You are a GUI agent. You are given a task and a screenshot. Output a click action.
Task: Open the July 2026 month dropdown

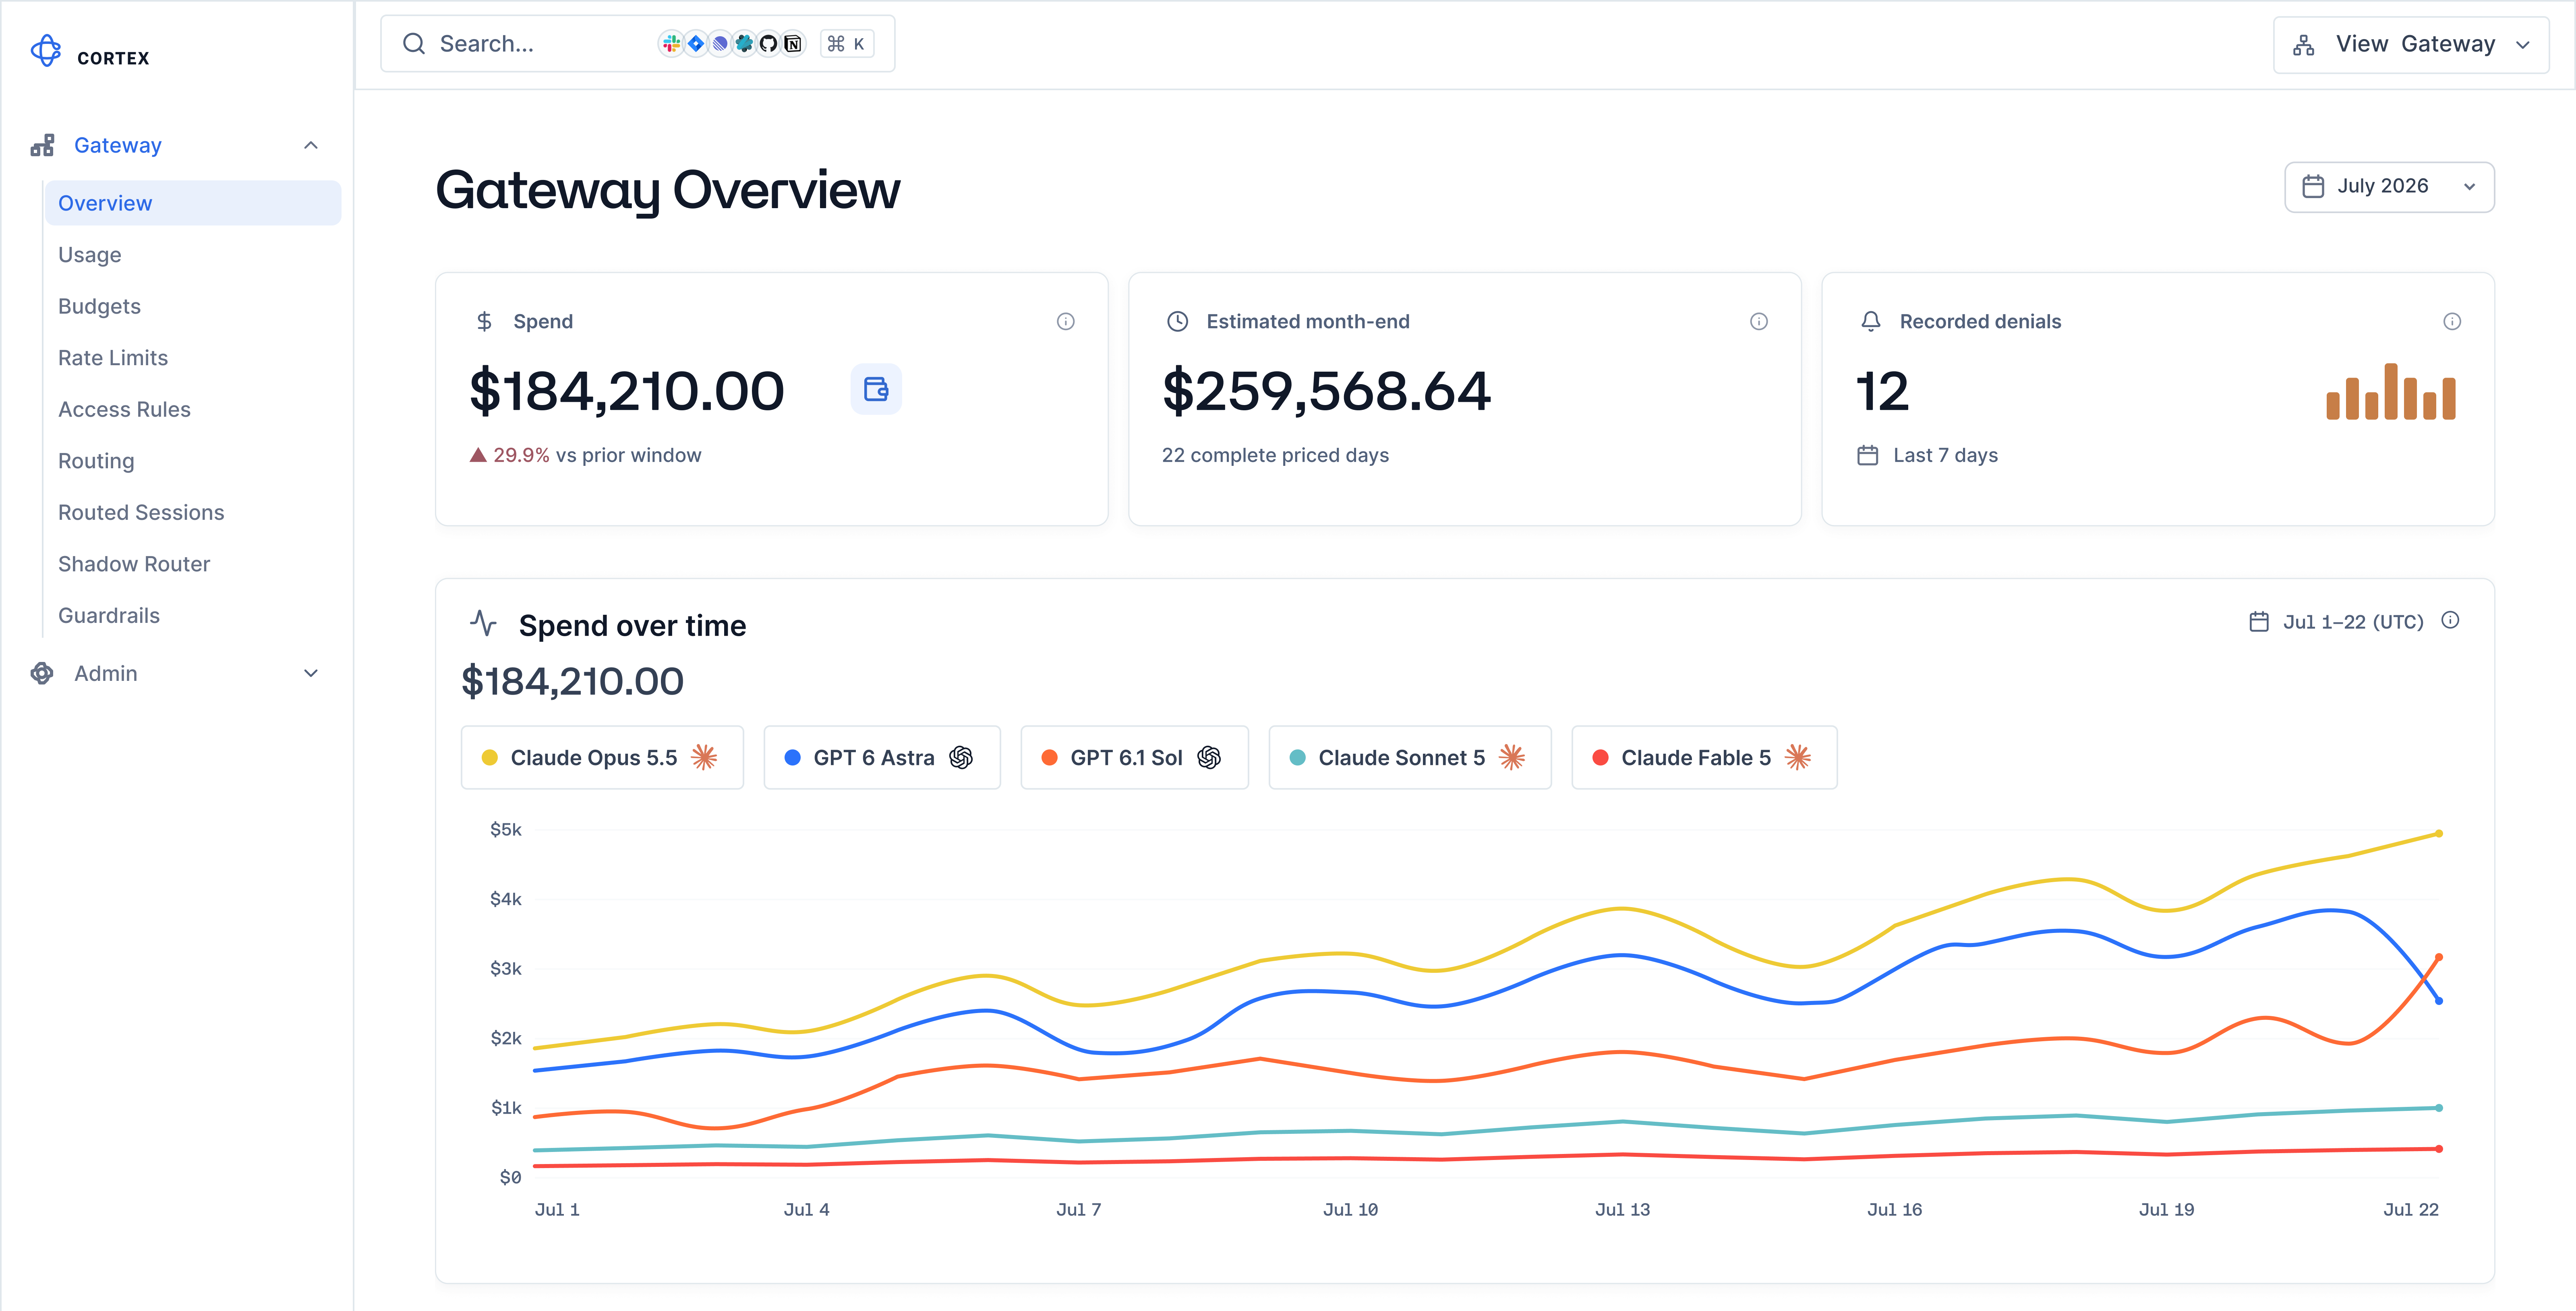(2389, 187)
